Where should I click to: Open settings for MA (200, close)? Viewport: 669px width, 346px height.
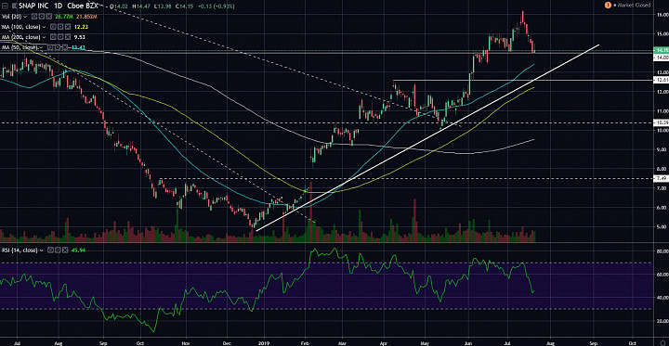pos(60,37)
